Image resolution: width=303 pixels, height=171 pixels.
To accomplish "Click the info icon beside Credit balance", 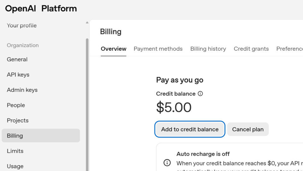I will [x=200, y=94].
